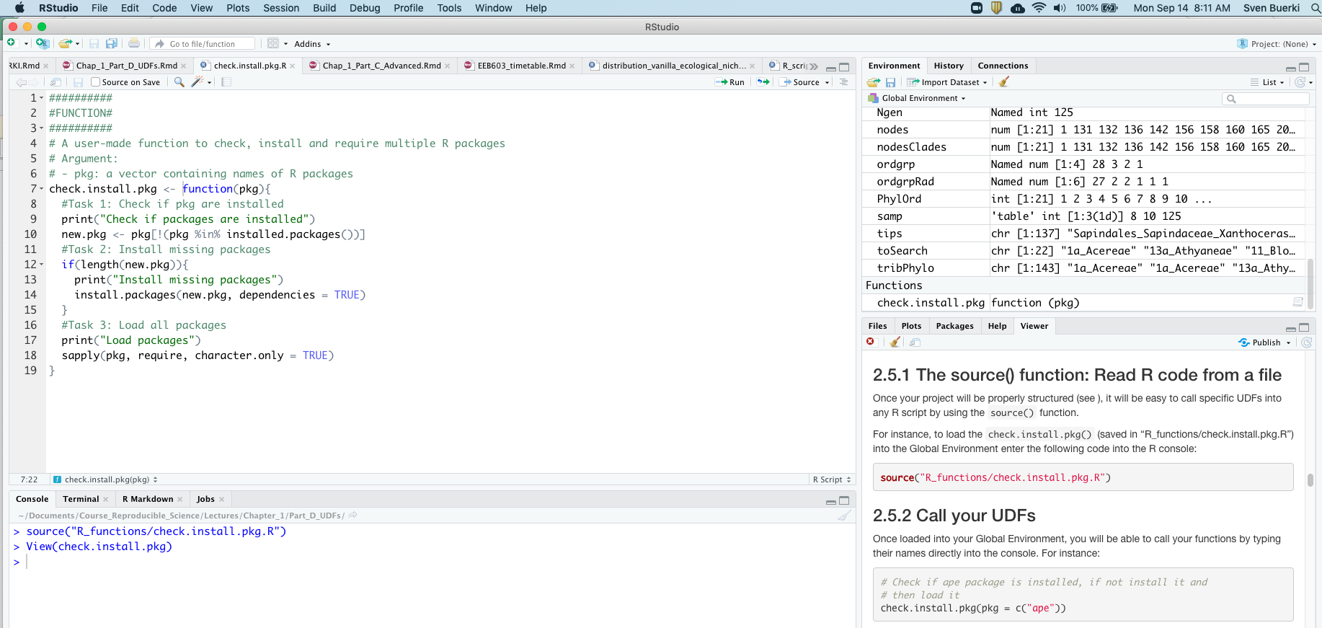Screen dimensions: 1322x628
Task: Open the History tab
Action: [x=949, y=66]
